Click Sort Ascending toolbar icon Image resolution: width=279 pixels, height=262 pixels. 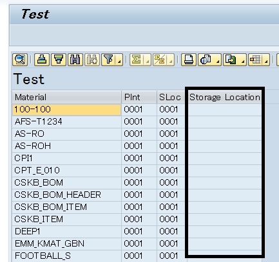click(42, 60)
